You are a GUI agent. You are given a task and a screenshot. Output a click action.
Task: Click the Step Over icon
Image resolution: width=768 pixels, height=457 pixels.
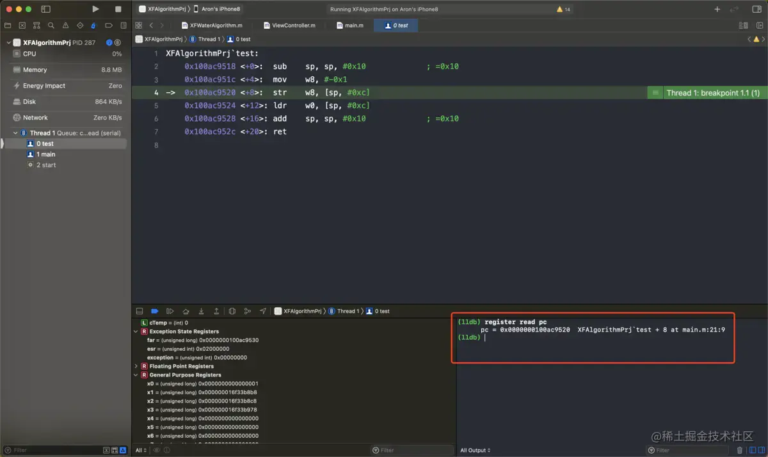[x=186, y=311]
